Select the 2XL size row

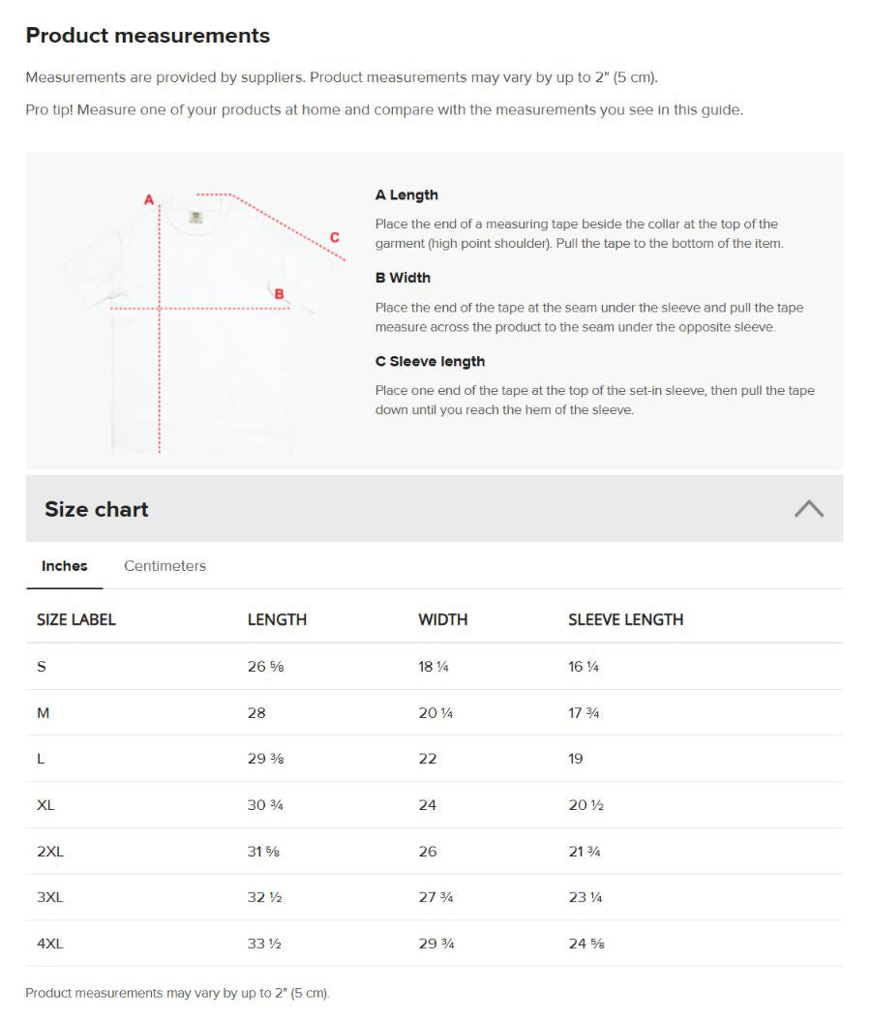tap(435, 852)
